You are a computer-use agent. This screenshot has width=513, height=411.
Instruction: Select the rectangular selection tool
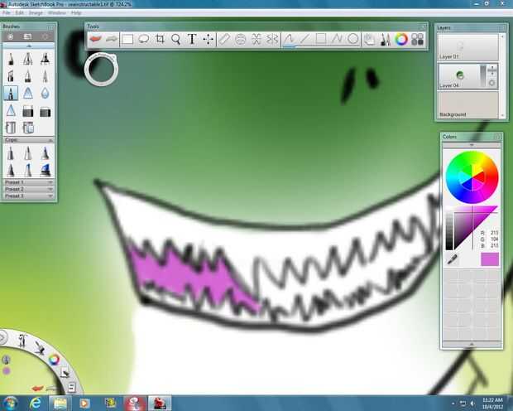pos(127,39)
